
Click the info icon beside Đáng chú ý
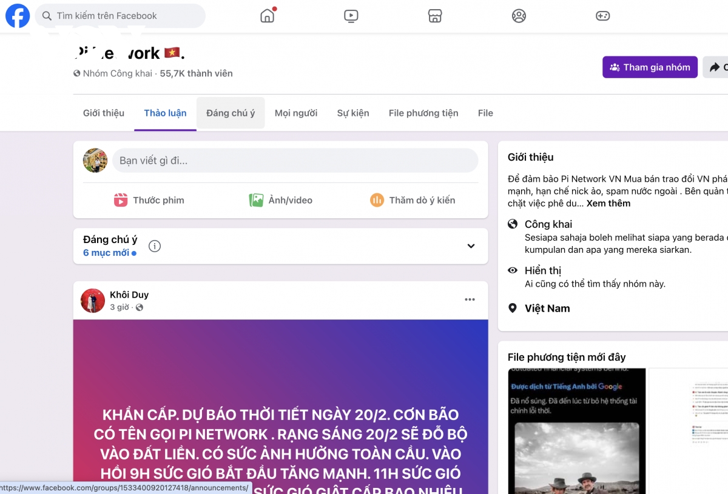[155, 246]
